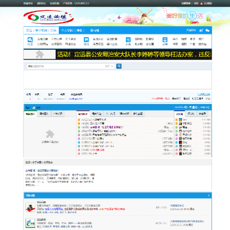Open the newest member link in the statistics bar

click(x=76, y=98)
